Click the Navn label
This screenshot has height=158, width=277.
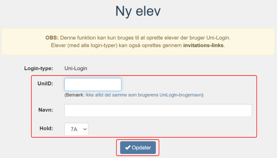[46, 110]
